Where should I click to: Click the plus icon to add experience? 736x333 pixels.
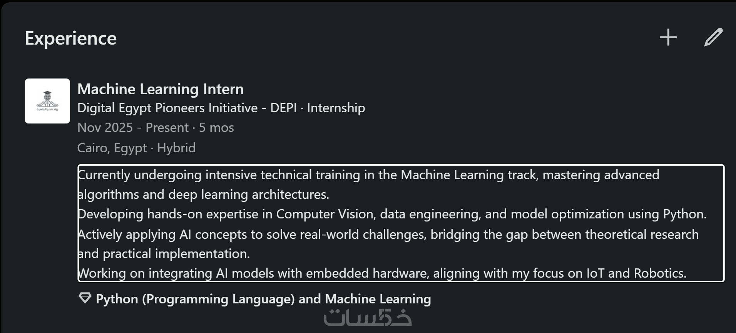click(668, 38)
